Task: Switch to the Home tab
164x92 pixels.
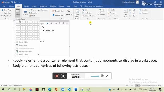Action: pos(11,6)
